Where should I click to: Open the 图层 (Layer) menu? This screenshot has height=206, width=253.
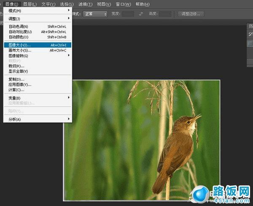click(30, 4)
